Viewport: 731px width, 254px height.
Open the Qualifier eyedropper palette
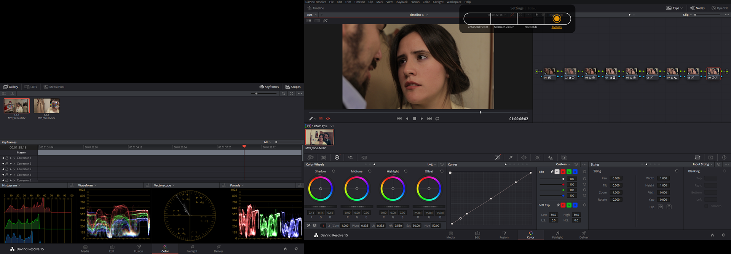[511, 157]
